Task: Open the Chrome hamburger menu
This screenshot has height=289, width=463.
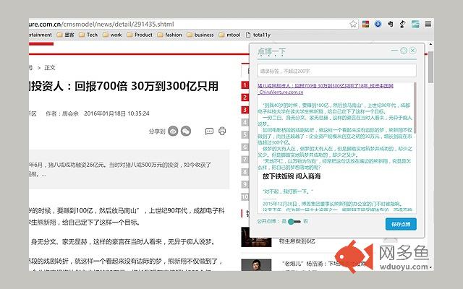Action: pos(428,24)
